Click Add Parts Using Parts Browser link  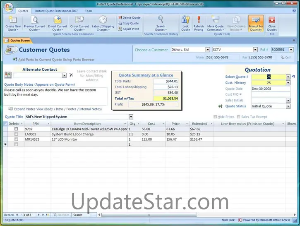(56, 60)
